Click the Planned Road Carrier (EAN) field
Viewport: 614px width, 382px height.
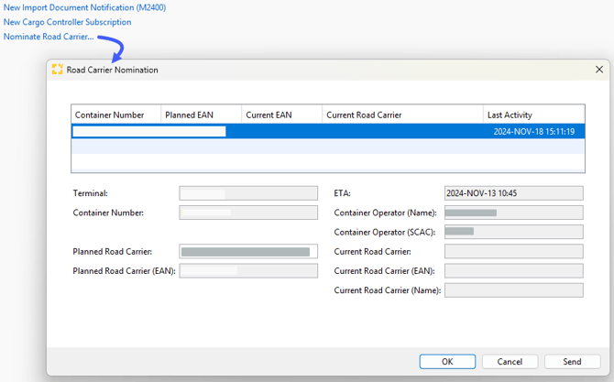pos(248,271)
